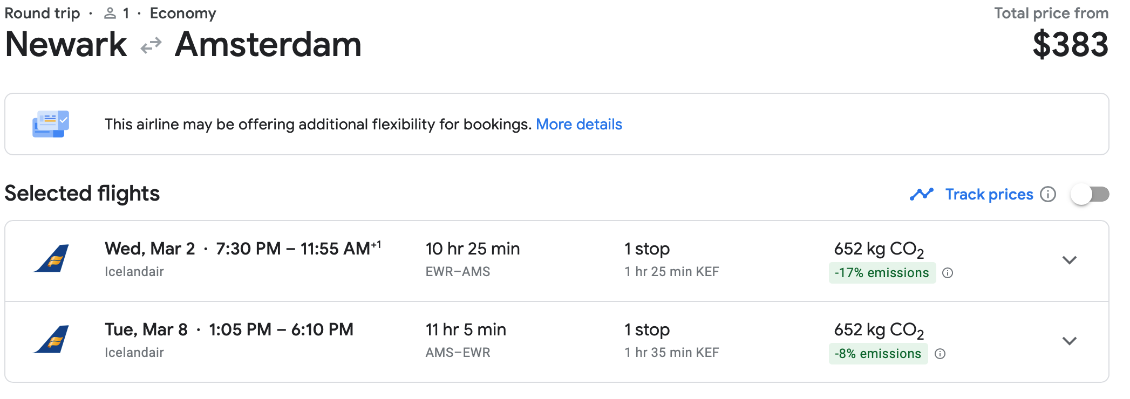Click the Track prices info icon
Screen dimensions: 1130x399
point(1048,194)
